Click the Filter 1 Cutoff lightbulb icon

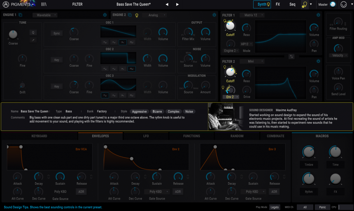(x=225, y=21)
